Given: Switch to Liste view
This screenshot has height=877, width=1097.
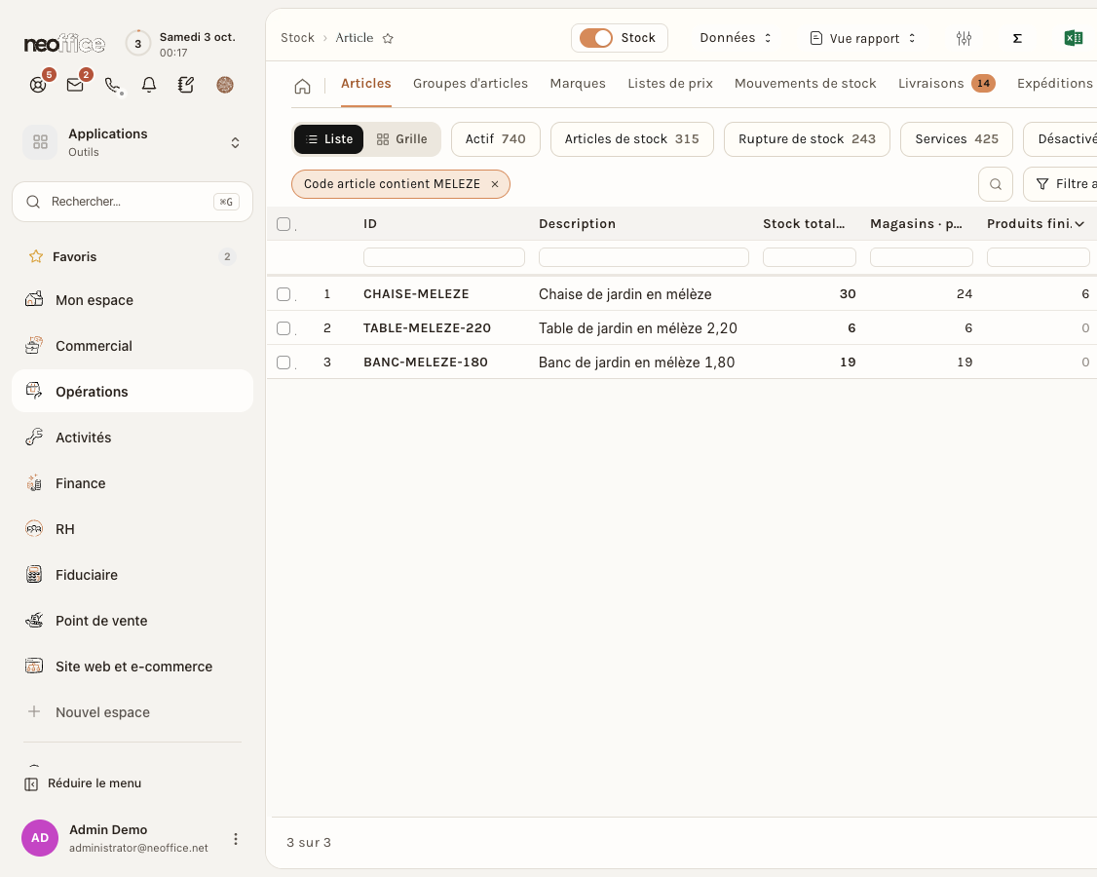Looking at the screenshot, I should (329, 139).
